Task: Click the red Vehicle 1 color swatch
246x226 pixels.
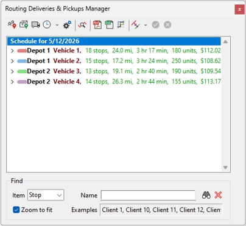Action: (22, 51)
